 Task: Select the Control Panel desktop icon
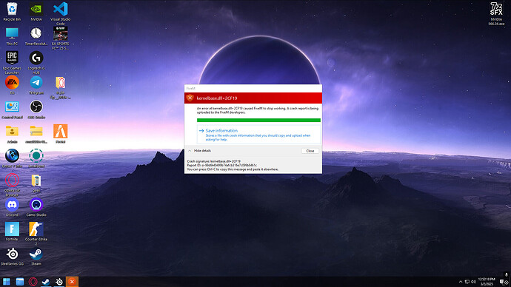coord(12,109)
